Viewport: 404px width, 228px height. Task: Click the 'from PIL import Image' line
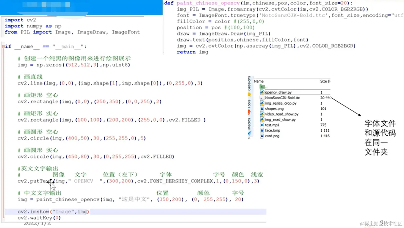click(72, 32)
